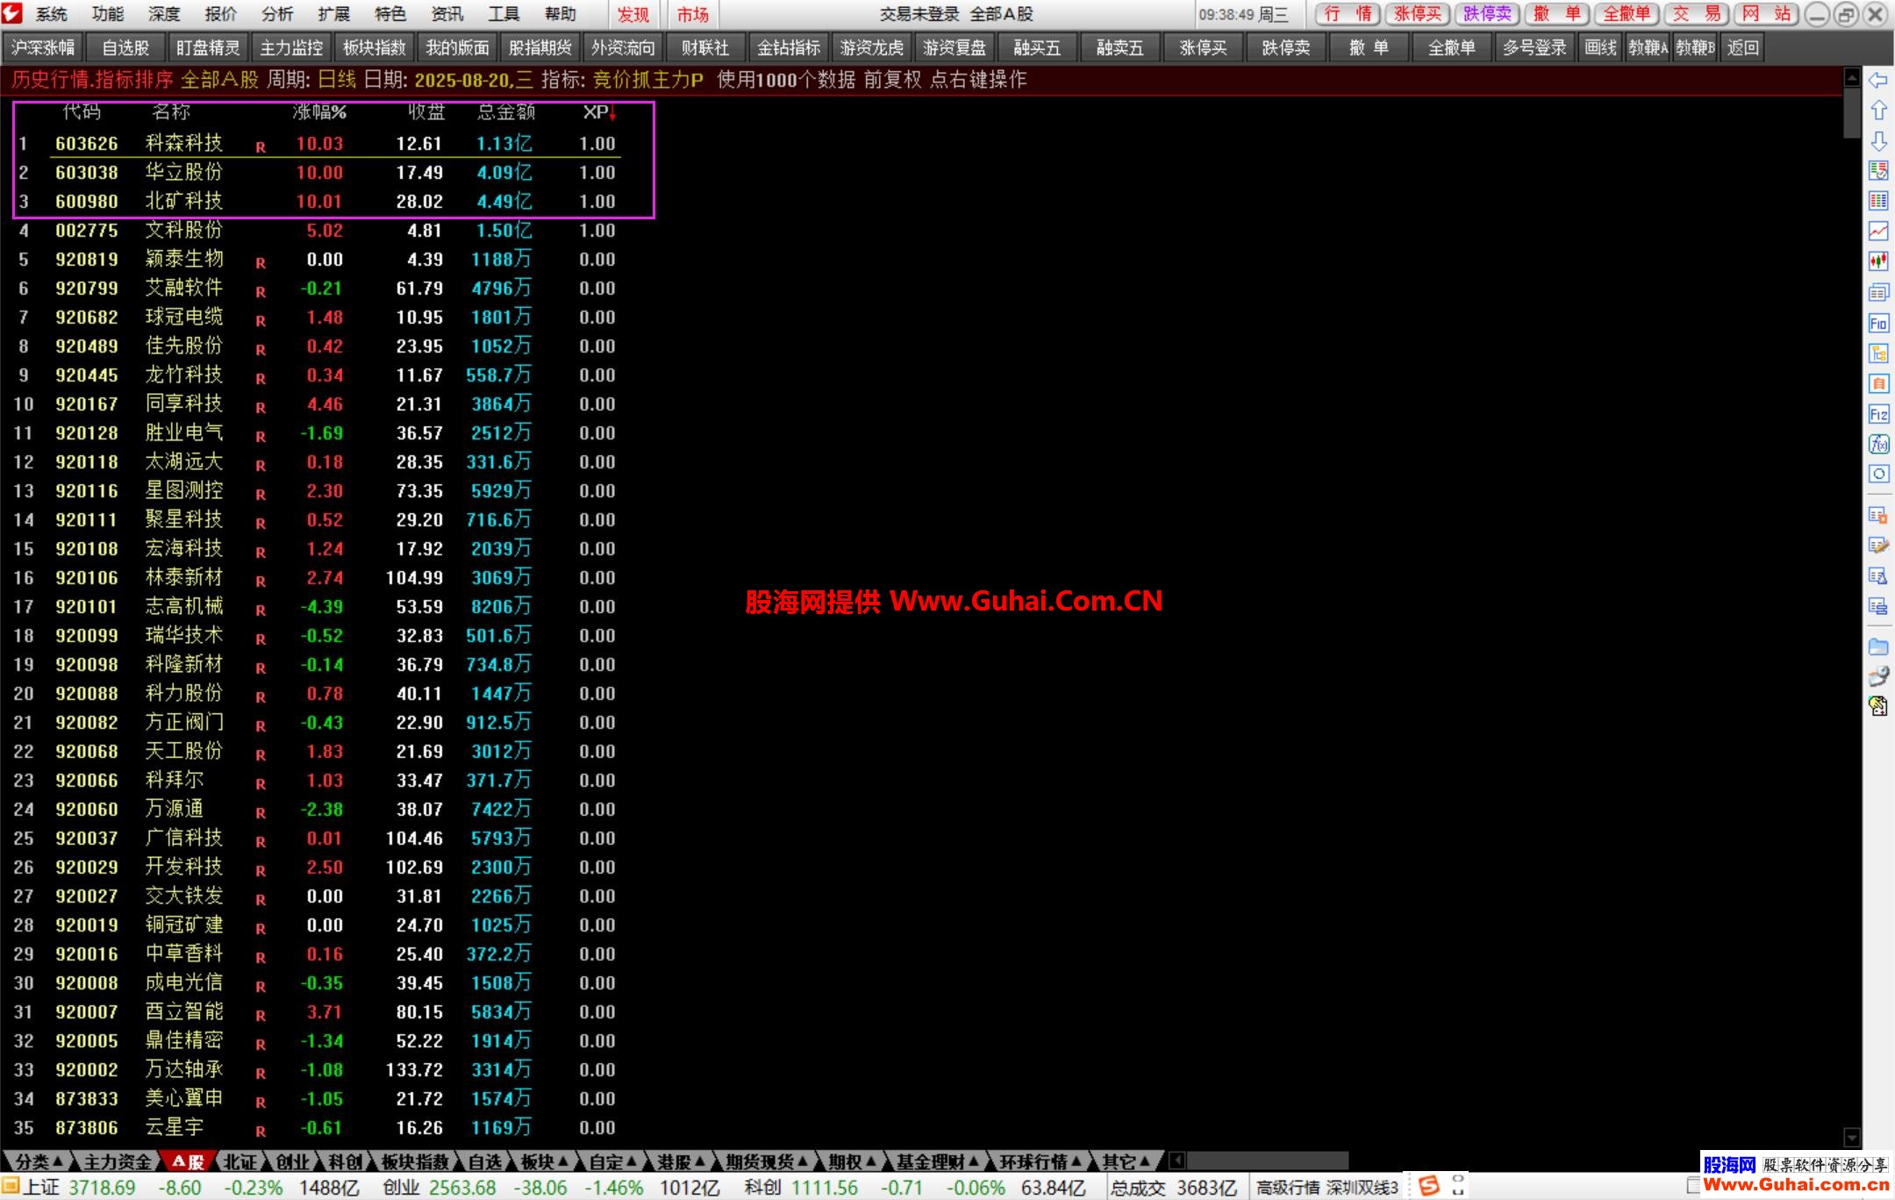Click the 多号登录 toolbar button
Image resolution: width=1895 pixels, height=1200 pixels.
click(x=1534, y=48)
